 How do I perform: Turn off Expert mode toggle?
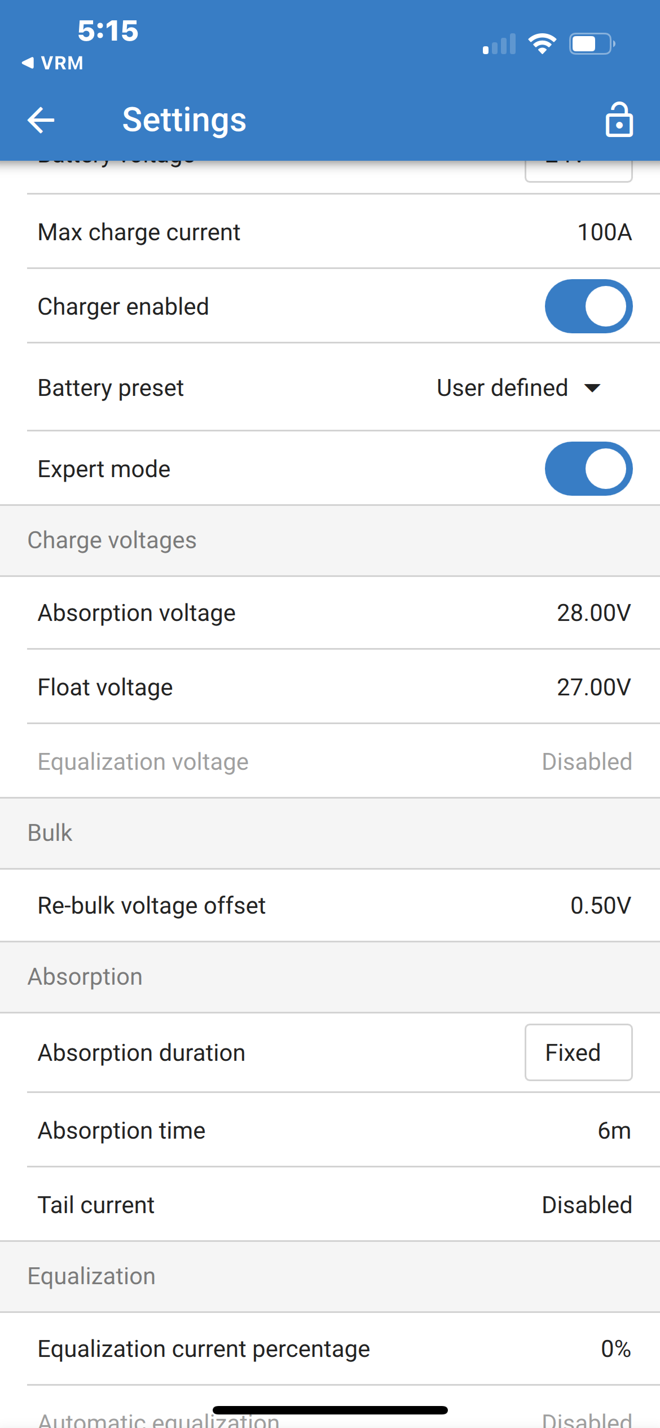pyautogui.click(x=588, y=469)
